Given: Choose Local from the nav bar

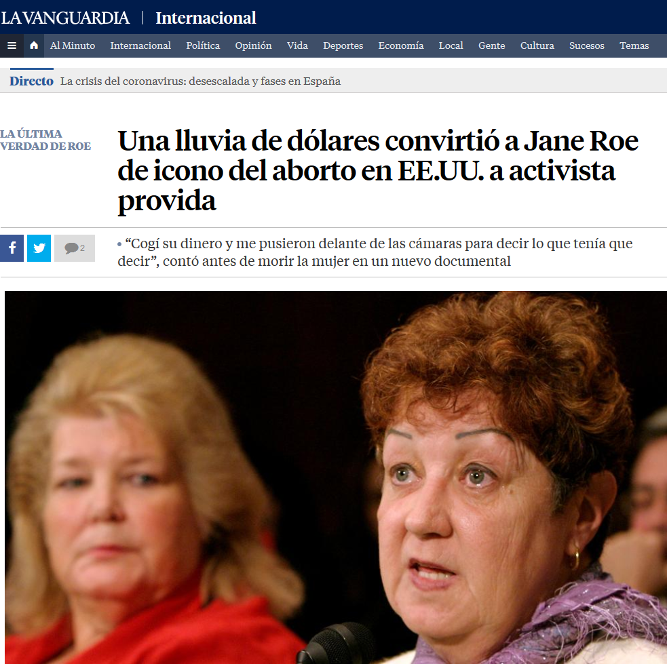Looking at the screenshot, I should tap(451, 45).
